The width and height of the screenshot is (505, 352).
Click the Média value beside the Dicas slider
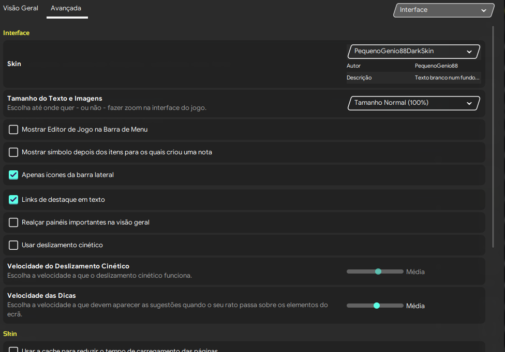pos(415,306)
